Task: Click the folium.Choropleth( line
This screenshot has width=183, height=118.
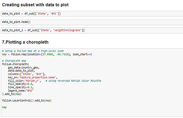Action: [15, 64]
